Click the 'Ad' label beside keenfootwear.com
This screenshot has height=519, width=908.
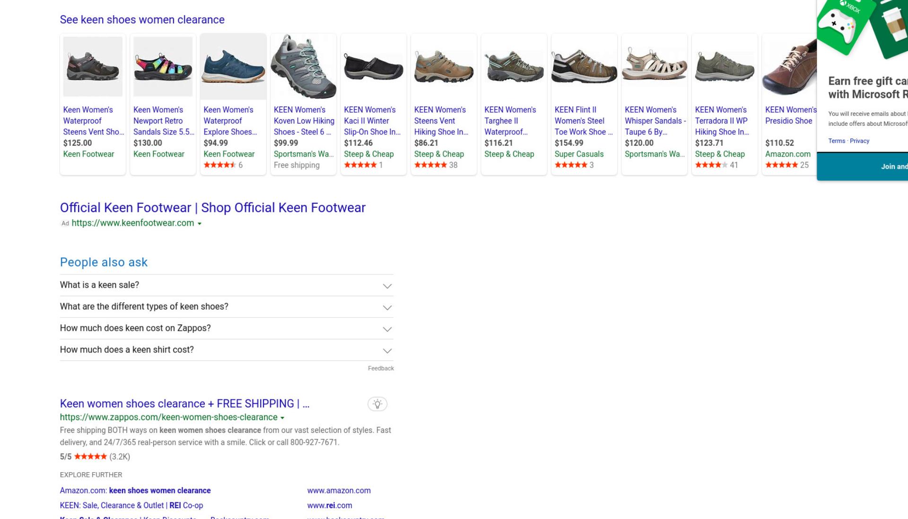(x=65, y=223)
